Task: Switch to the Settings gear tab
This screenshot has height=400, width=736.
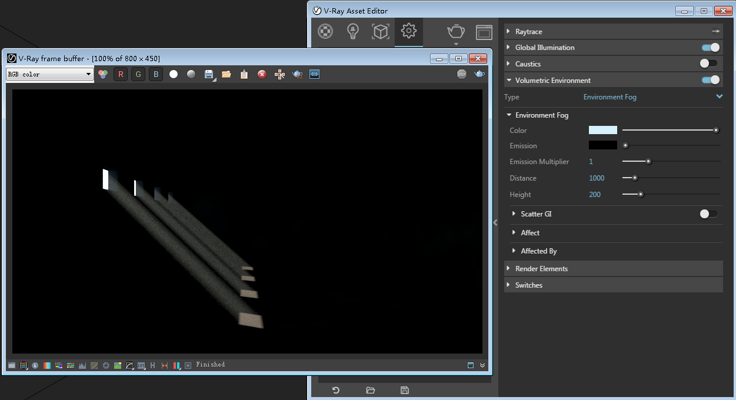Action: [409, 32]
